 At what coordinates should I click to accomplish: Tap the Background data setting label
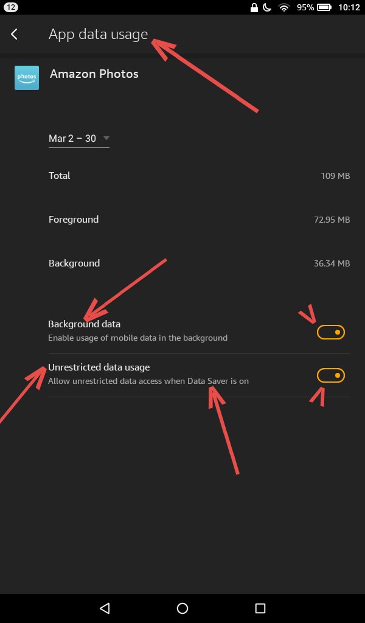coord(85,324)
